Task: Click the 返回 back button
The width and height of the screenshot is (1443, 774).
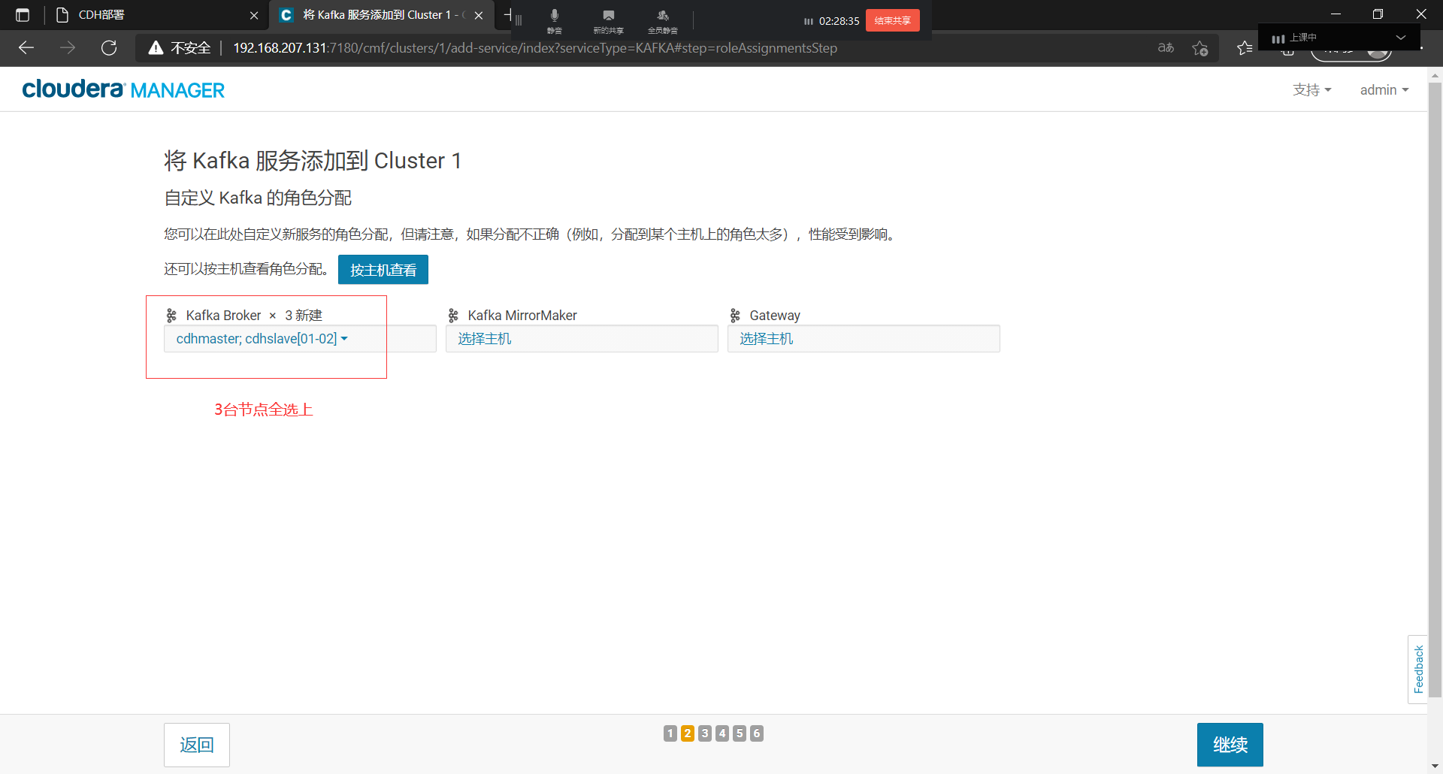Action: [x=197, y=745]
